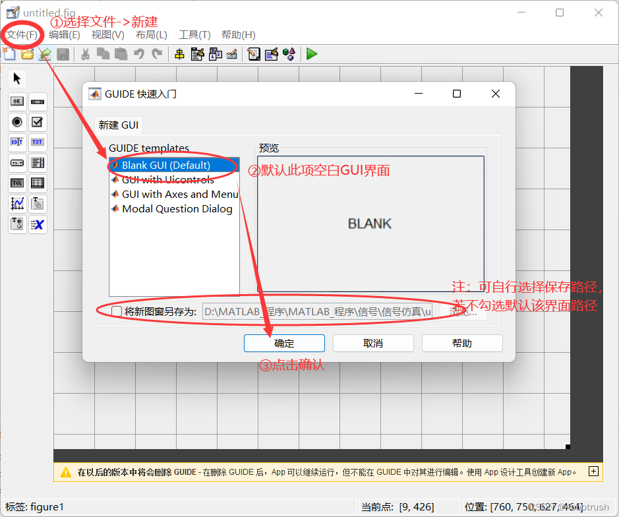Image resolution: width=619 pixels, height=517 pixels.
Task: Select GUI with Axes and Menu template
Action: click(174, 195)
